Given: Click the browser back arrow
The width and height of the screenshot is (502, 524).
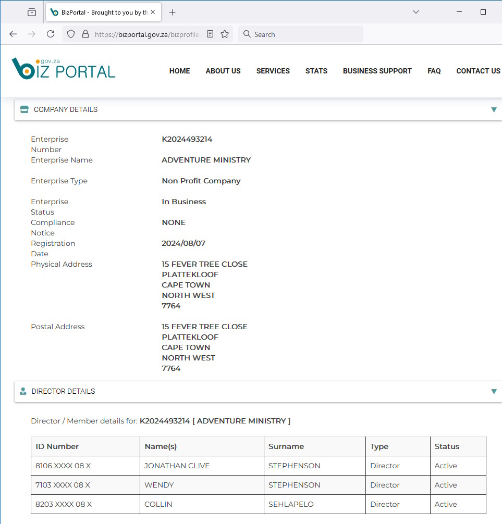Looking at the screenshot, I should [x=13, y=34].
